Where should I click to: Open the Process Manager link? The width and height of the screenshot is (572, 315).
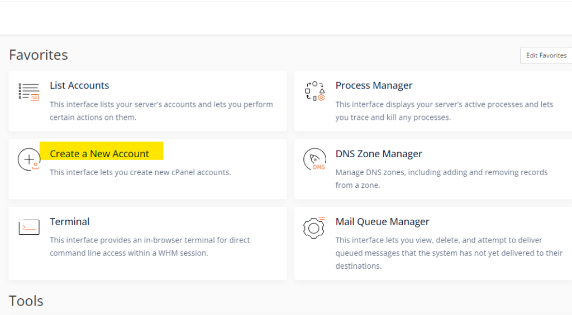pyautogui.click(x=374, y=86)
